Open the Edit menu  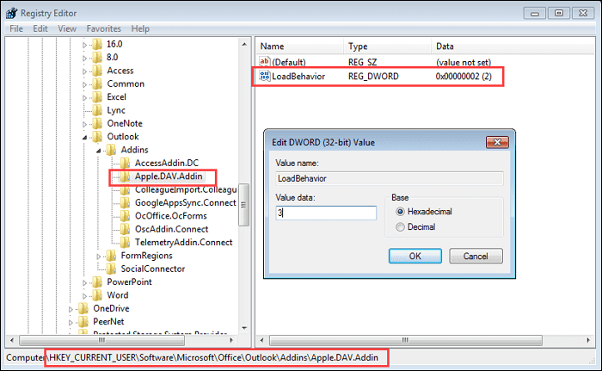coord(41,28)
